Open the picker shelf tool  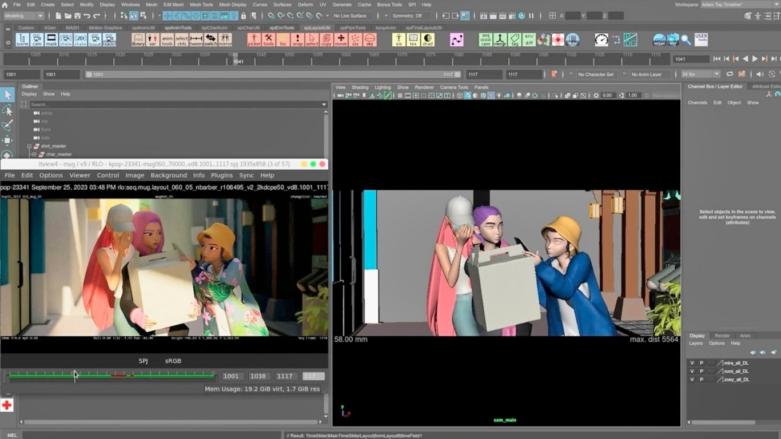click(x=254, y=40)
